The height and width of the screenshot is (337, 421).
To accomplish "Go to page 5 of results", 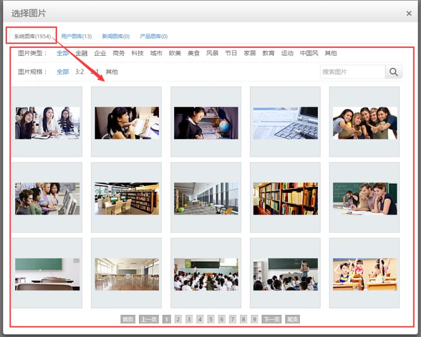I will pos(210,319).
